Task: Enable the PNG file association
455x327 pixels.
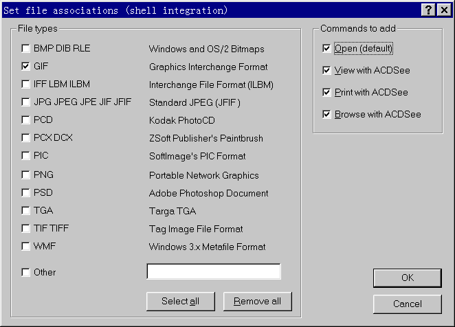Action: click(x=26, y=175)
